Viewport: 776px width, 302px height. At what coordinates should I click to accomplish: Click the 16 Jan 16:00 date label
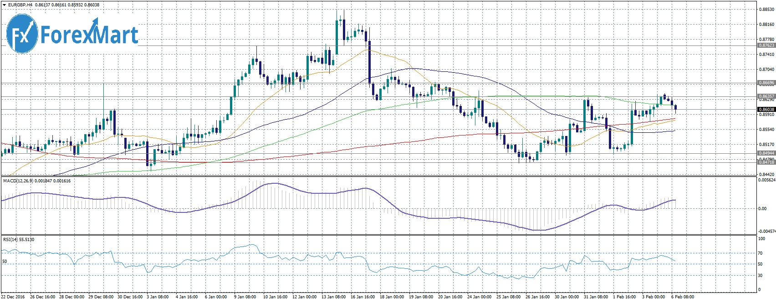click(363, 297)
